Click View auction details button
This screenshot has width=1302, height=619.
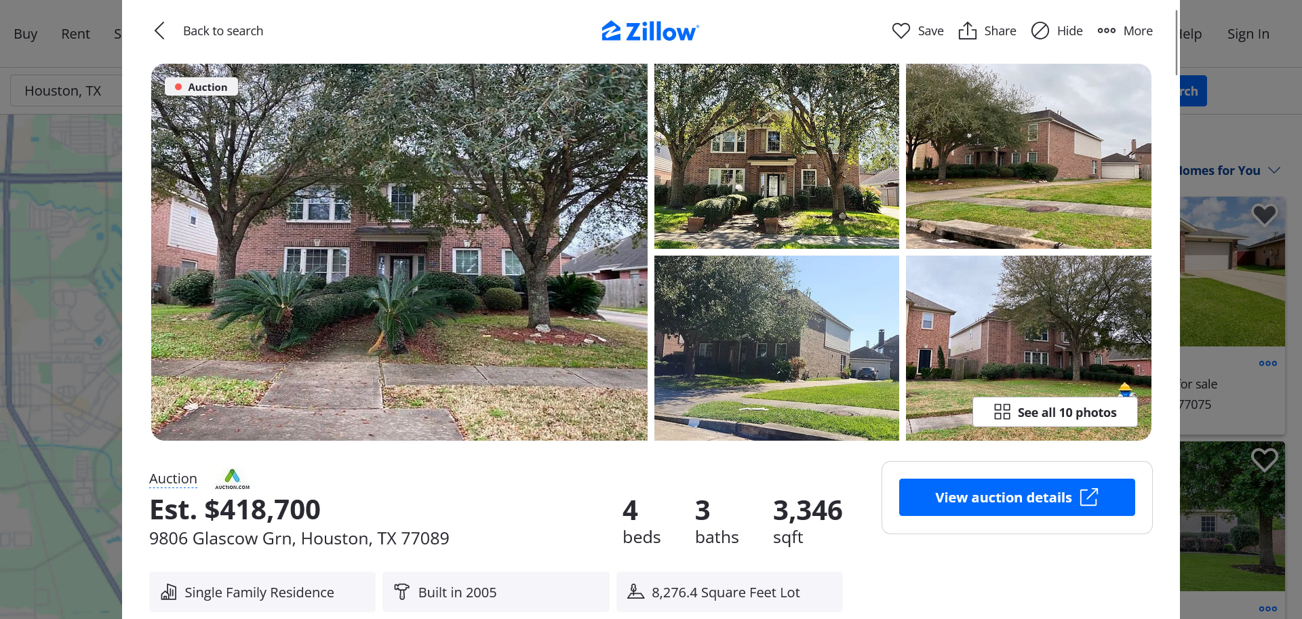[1017, 497]
